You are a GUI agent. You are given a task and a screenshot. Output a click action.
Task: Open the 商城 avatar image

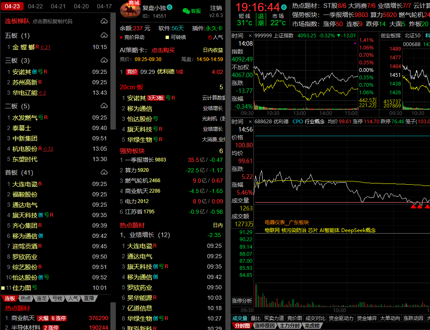click(x=130, y=10)
